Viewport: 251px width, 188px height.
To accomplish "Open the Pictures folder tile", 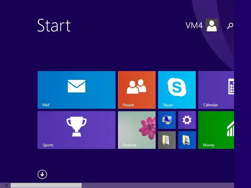I will [x=187, y=140].
